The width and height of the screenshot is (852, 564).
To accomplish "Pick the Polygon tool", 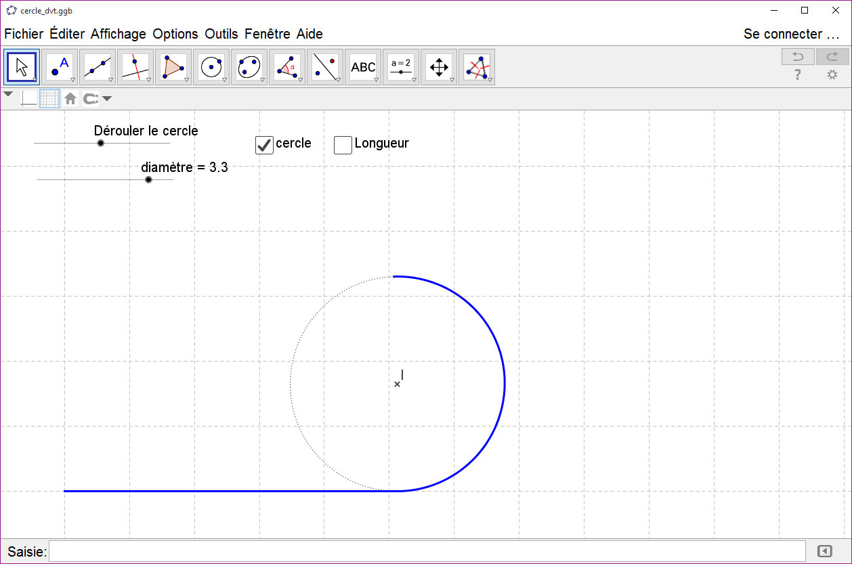I will (x=173, y=66).
